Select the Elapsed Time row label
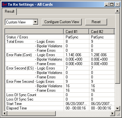 click(x=16, y=108)
